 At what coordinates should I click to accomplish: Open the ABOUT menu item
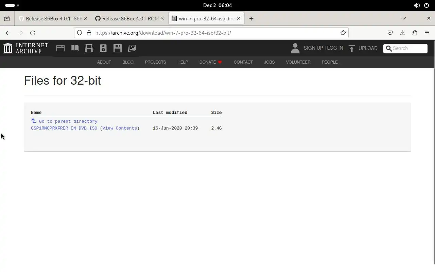[104, 62]
